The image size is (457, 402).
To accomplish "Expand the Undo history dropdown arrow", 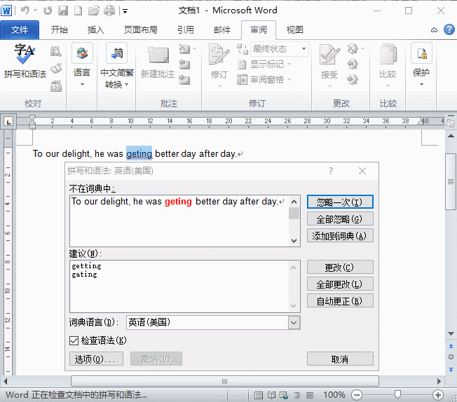I will click(x=35, y=11).
